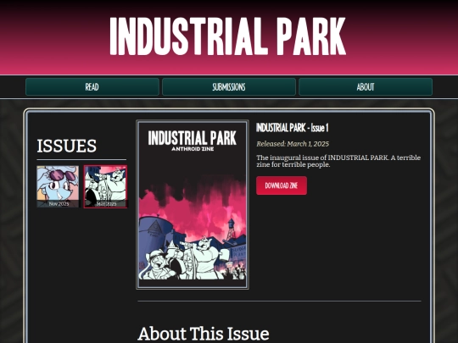The height and width of the screenshot is (343, 458).
Task: Click the DOWNLOAD ZINE button
Action: click(282, 185)
